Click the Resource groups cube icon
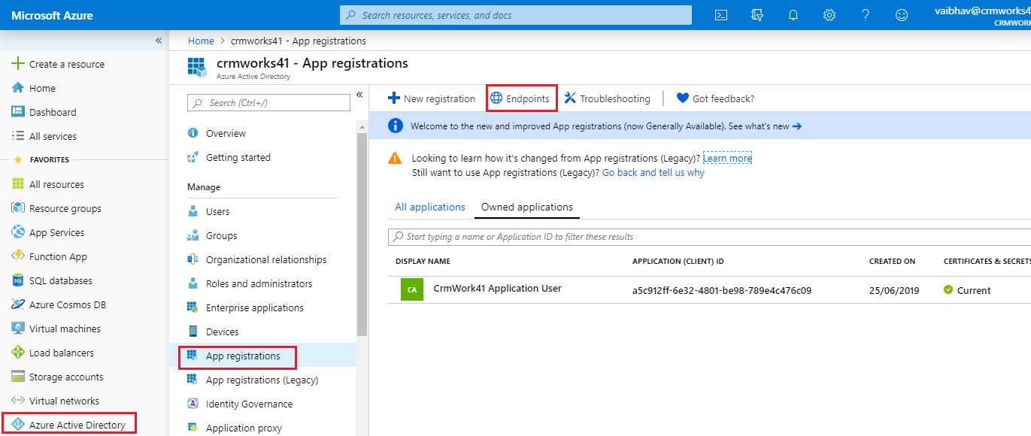 coord(19,208)
